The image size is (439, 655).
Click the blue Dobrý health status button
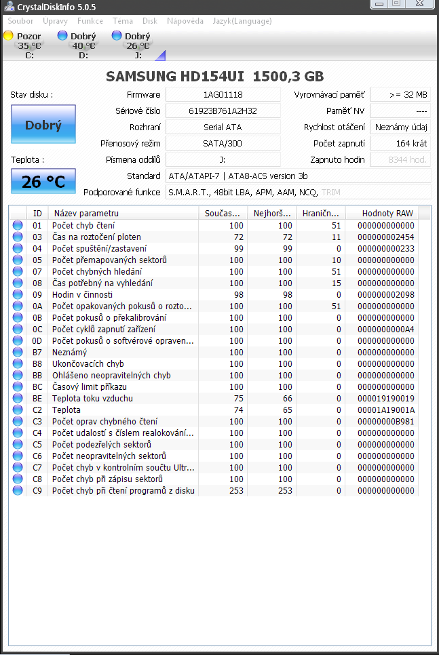point(43,125)
